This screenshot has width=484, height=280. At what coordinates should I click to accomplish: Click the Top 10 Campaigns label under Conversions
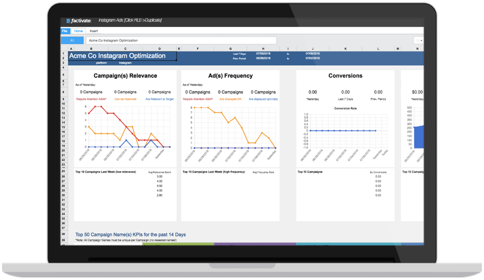coord(310,172)
